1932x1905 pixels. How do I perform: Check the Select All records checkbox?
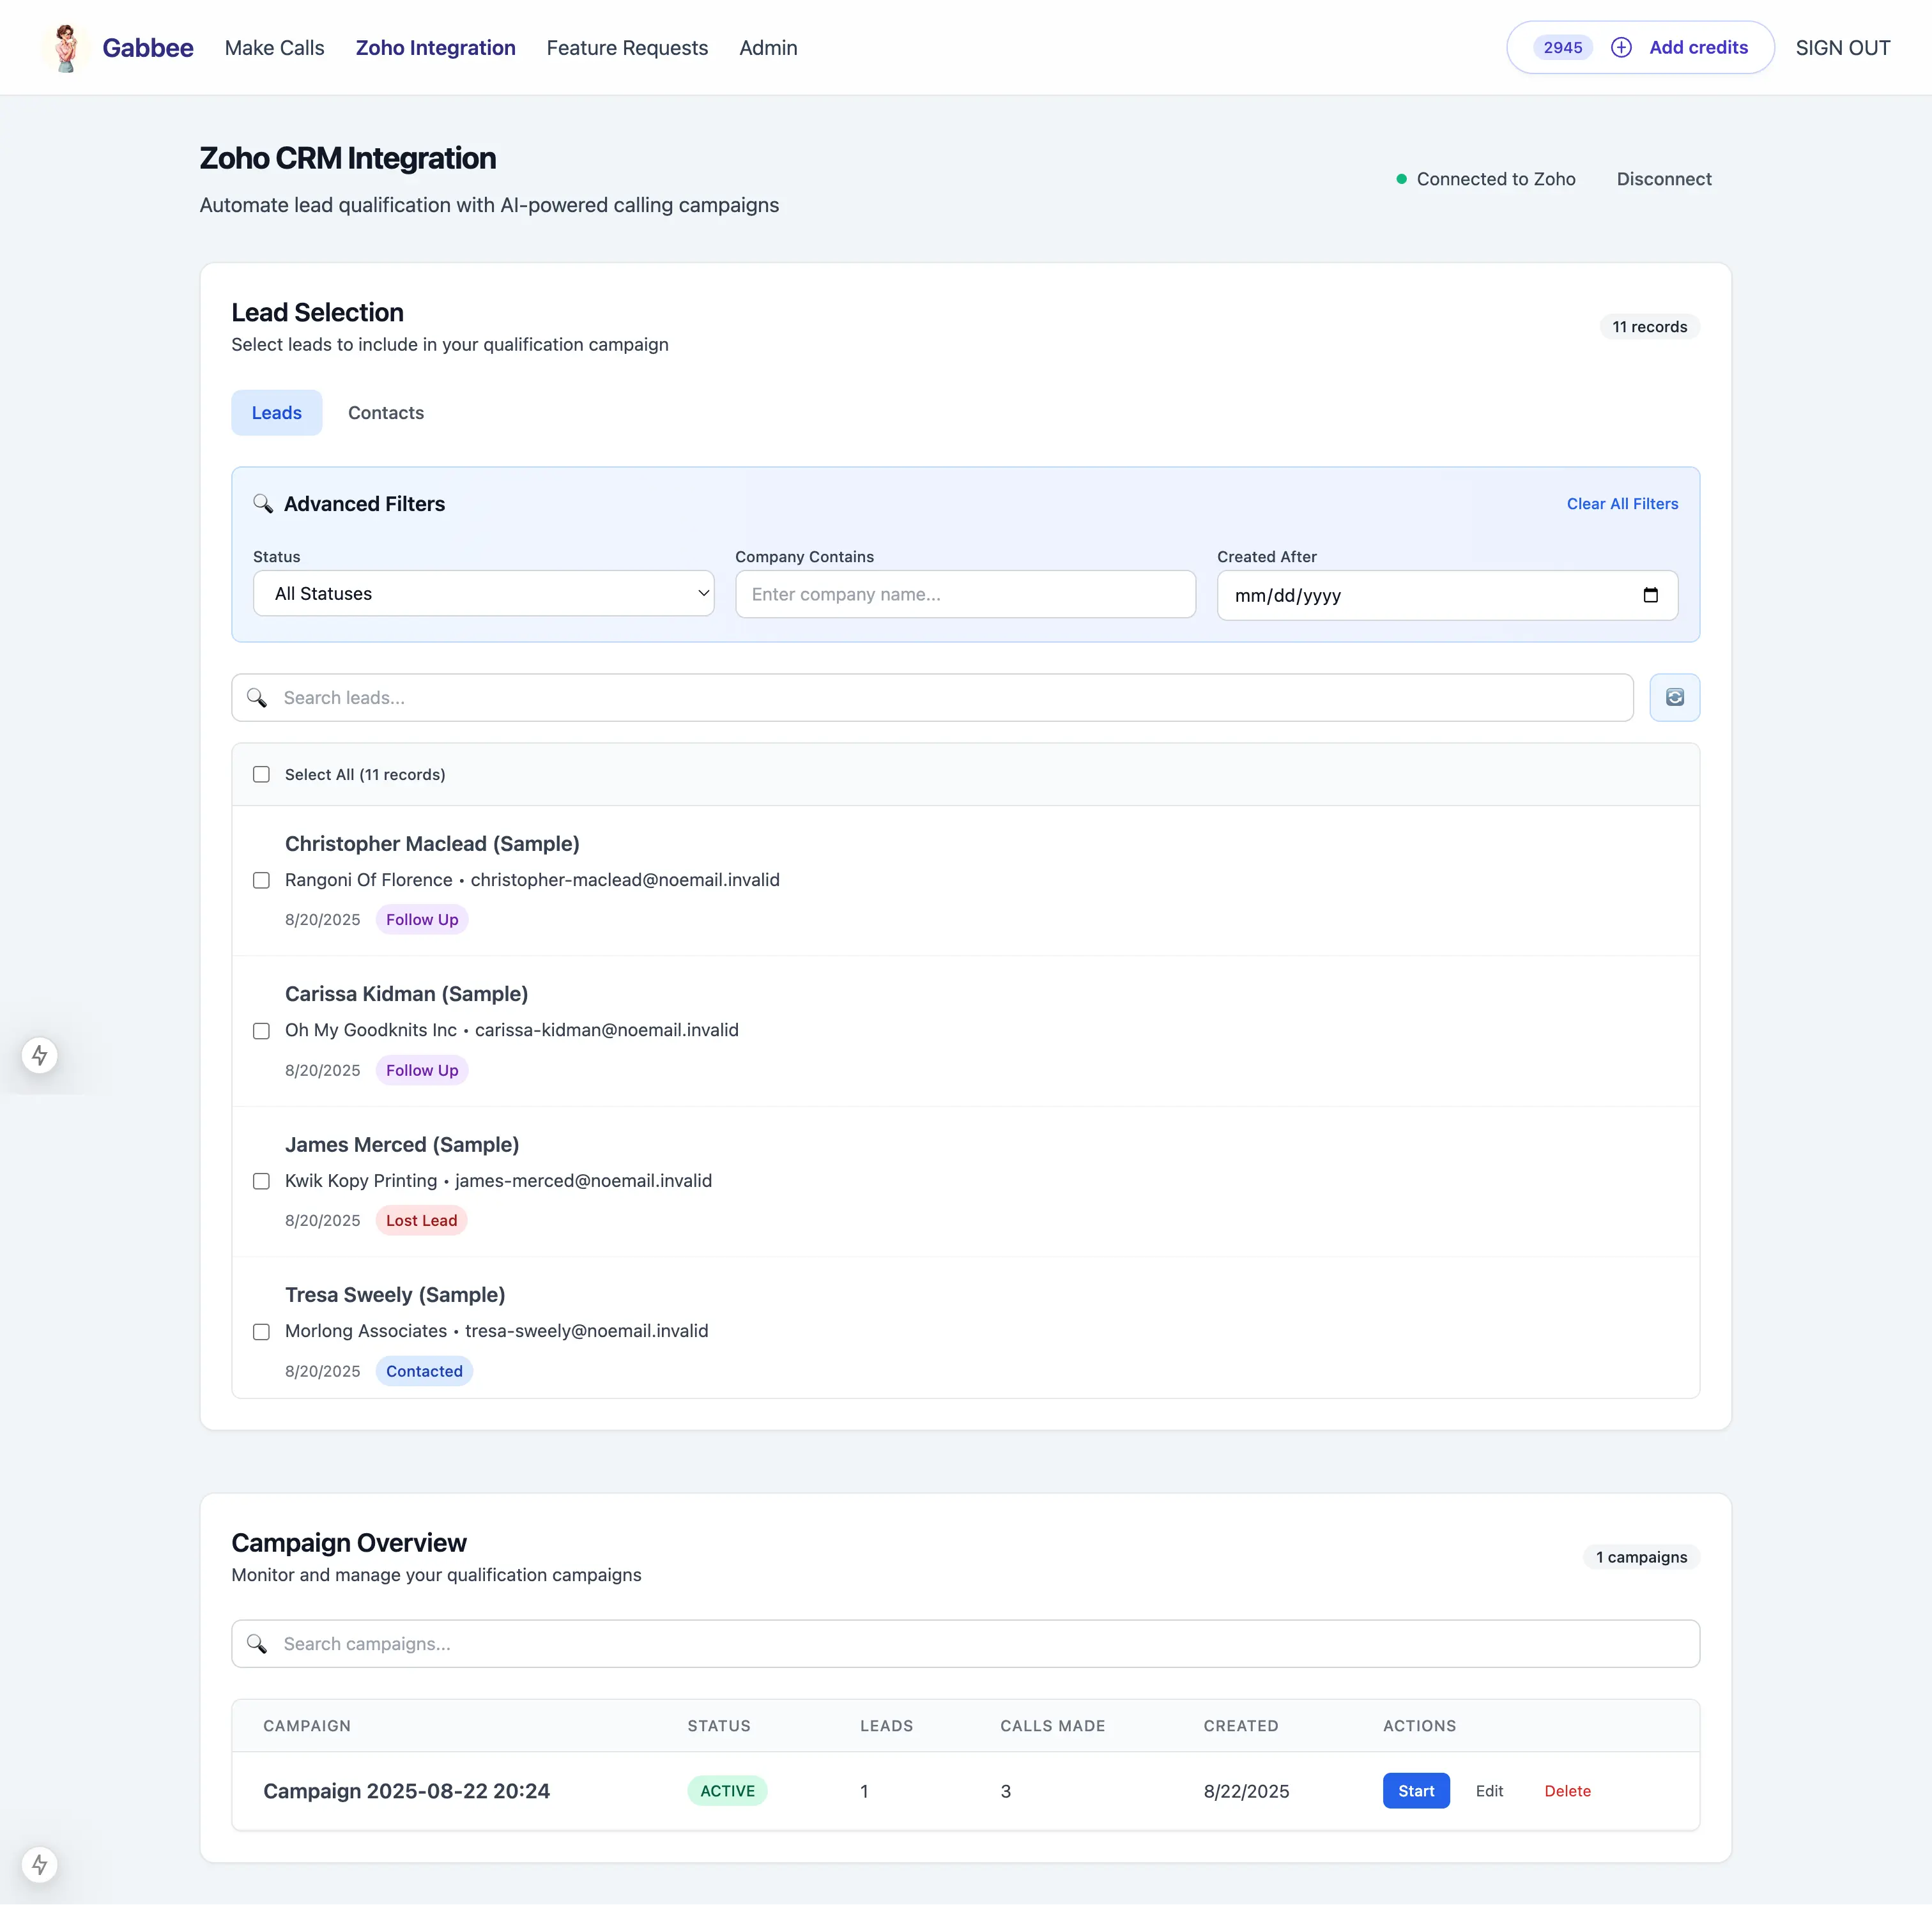click(x=261, y=774)
